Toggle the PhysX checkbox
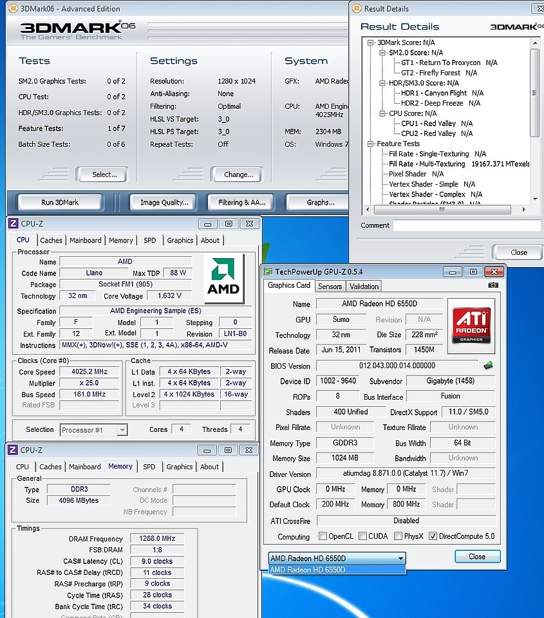 pos(398,536)
